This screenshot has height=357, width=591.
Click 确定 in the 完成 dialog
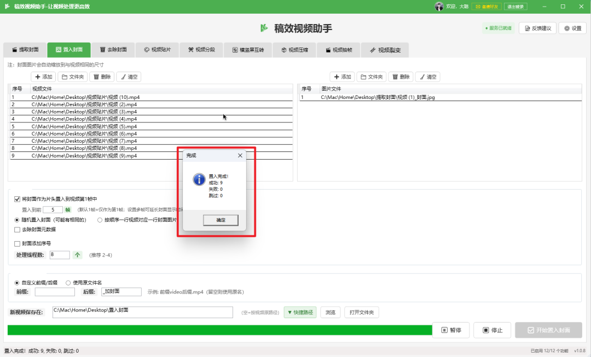[x=221, y=220]
